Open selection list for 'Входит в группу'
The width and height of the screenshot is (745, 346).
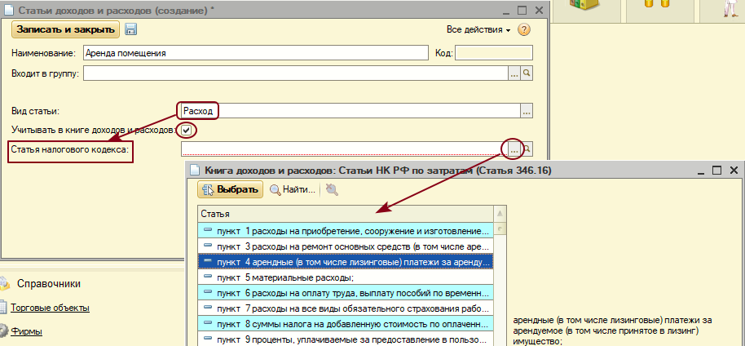point(514,74)
